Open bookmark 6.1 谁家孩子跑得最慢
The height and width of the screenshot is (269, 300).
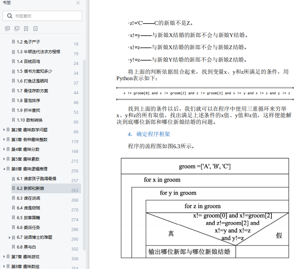coord(36,179)
